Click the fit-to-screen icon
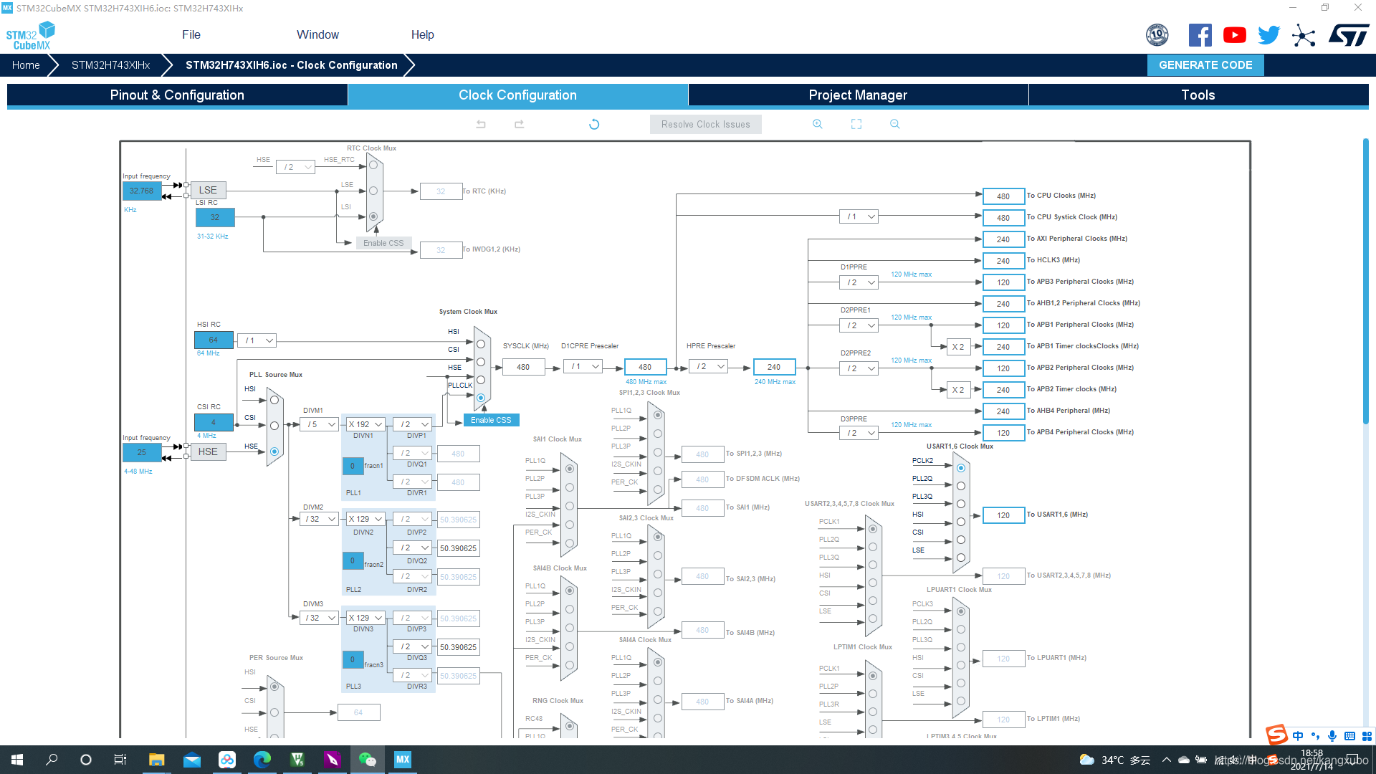The width and height of the screenshot is (1376, 774). [856, 124]
